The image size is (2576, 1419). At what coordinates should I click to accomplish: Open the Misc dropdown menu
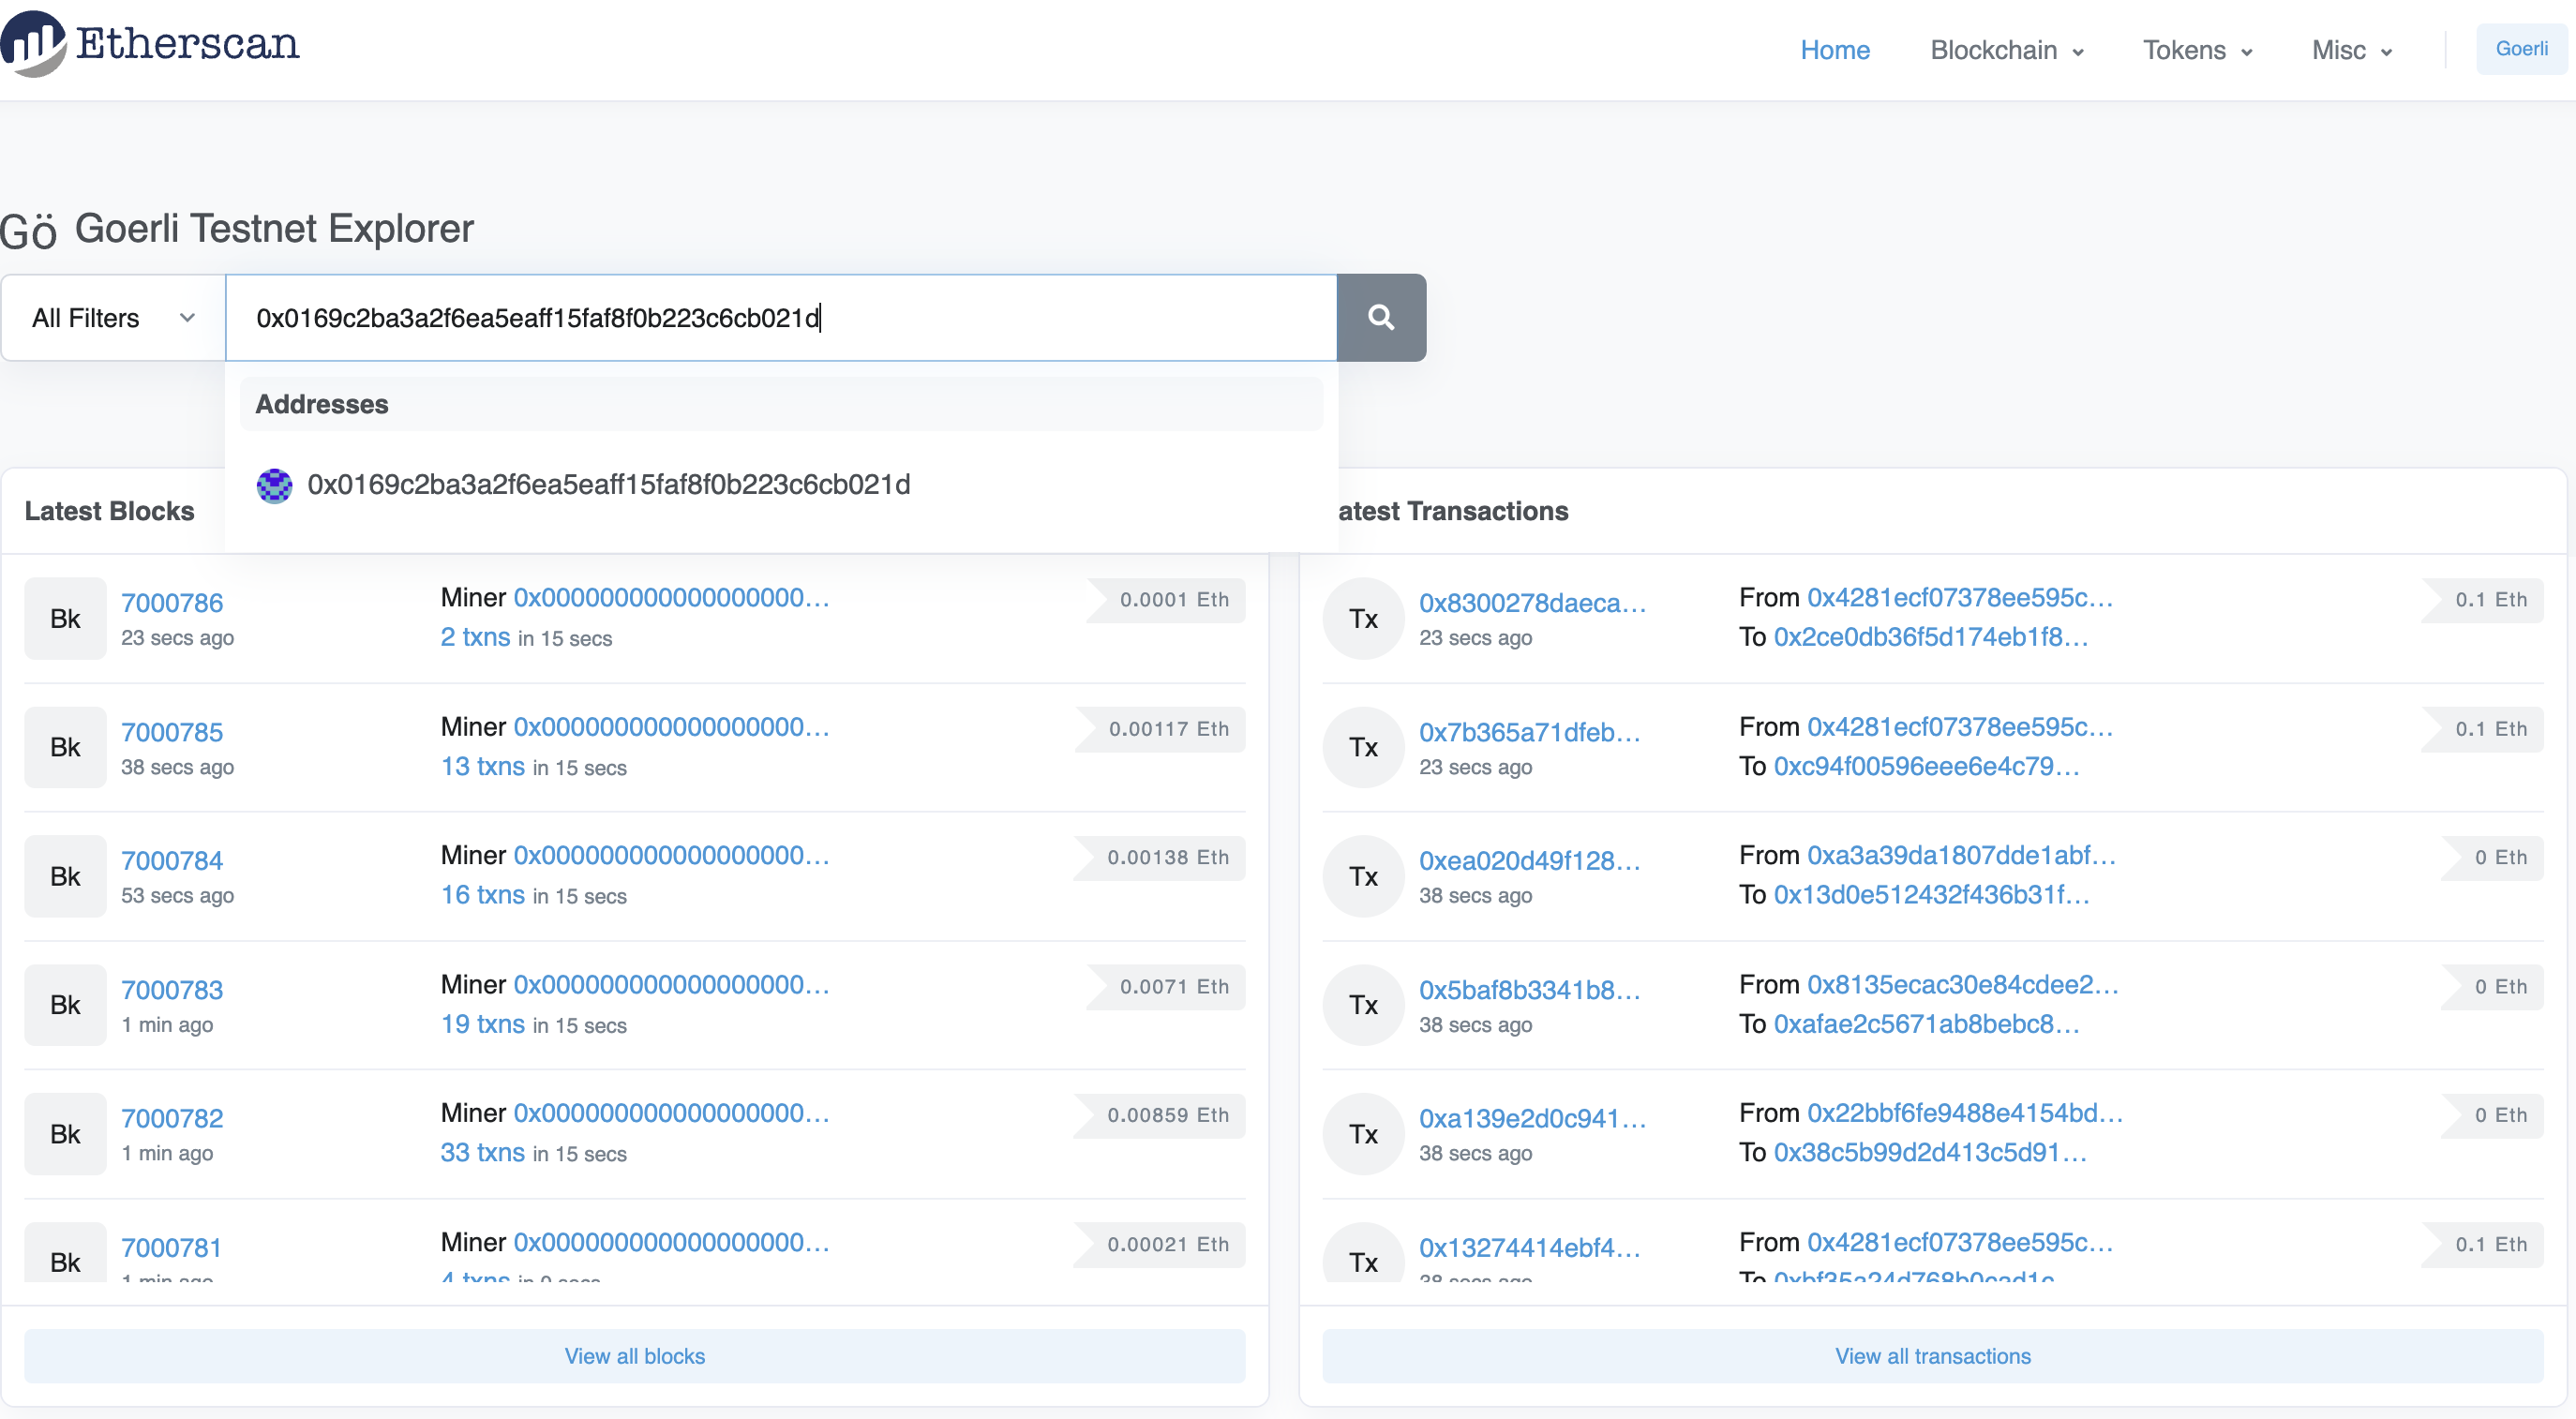tap(2351, 50)
